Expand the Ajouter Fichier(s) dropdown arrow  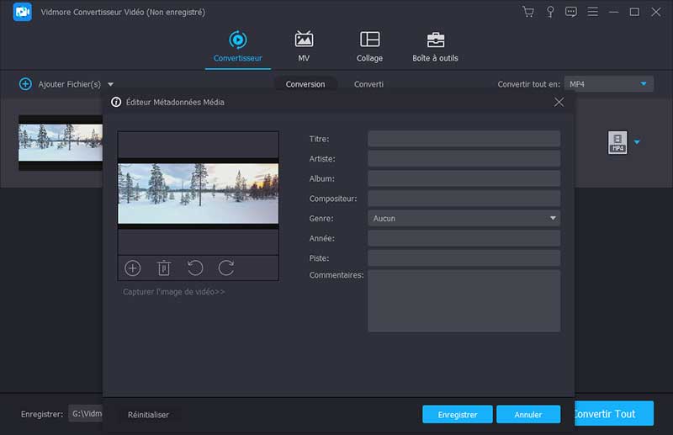[110, 84]
